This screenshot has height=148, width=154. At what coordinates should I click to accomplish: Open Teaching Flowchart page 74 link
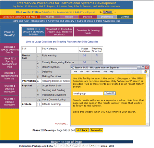(97, 62)
